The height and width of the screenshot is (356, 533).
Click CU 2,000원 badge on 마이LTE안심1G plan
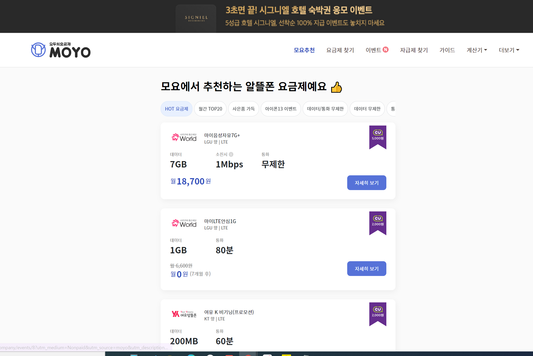point(378,223)
